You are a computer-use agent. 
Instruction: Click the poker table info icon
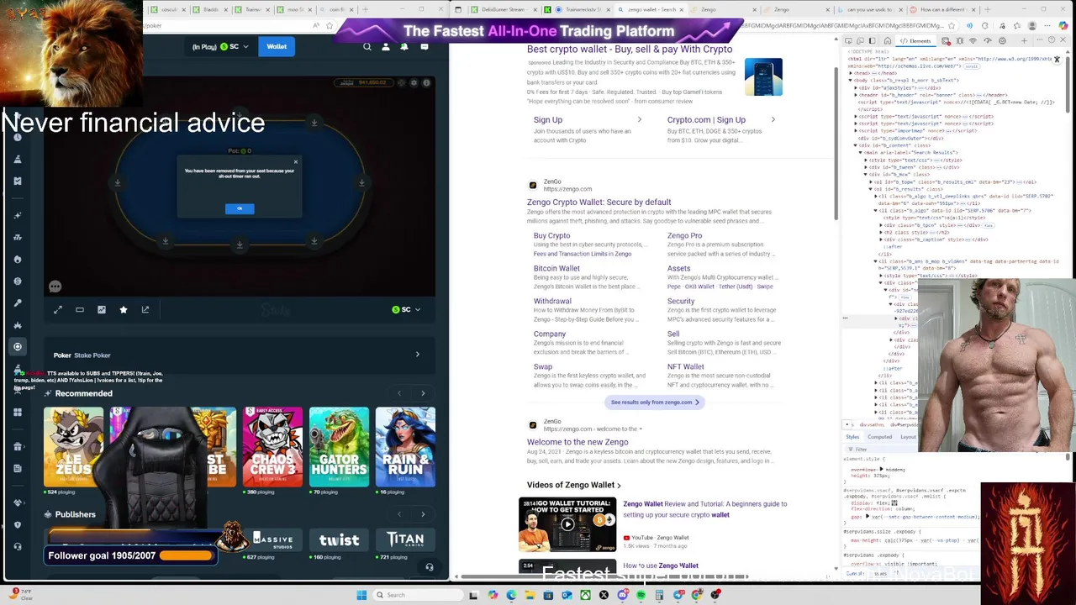pyautogui.click(x=426, y=83)
